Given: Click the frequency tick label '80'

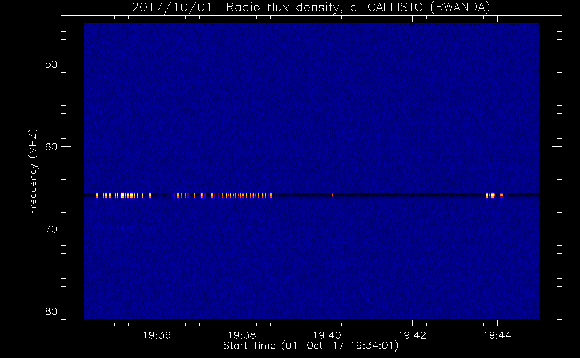Looking at the screenshot, I should pyautogui.click(x=51, y=311).
